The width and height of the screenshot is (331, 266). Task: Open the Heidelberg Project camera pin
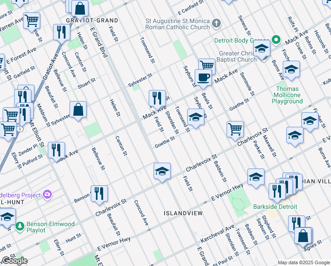pyautogui.click(x=47, y=194)
